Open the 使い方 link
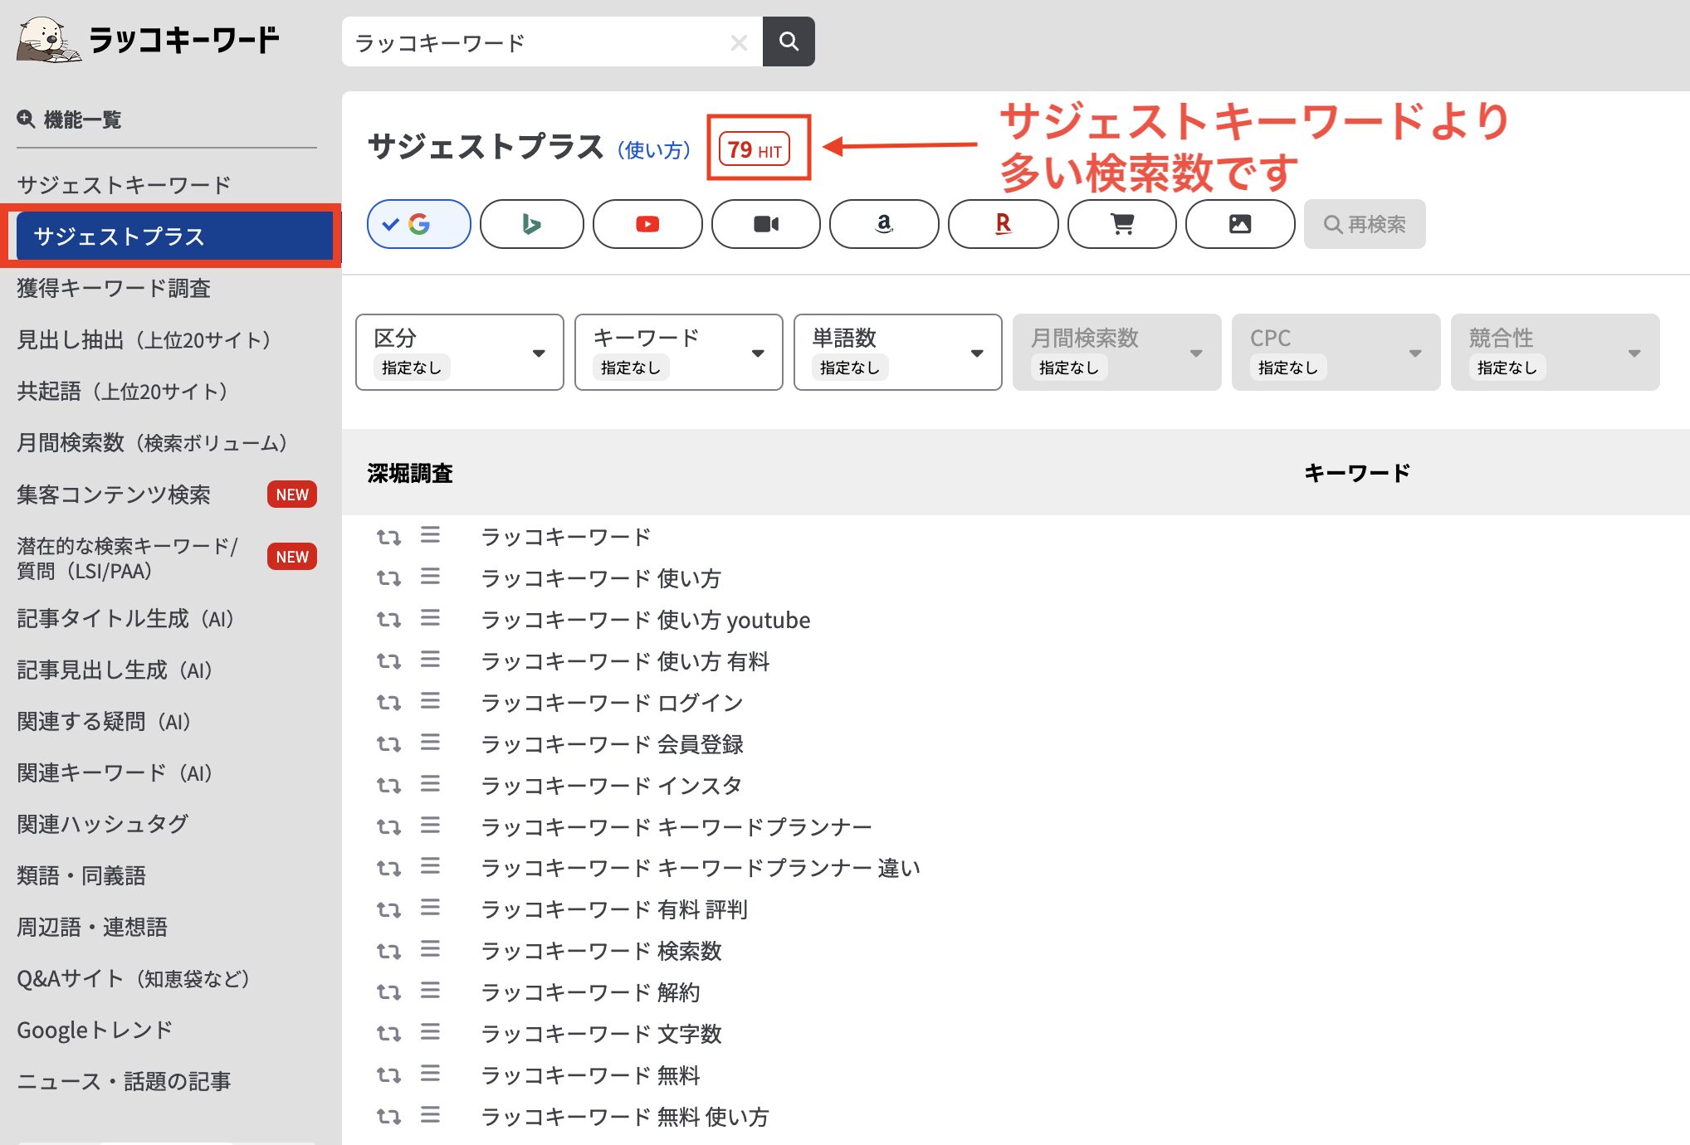The height and width of the screenshot is (1145, 1690). (654, 150)
